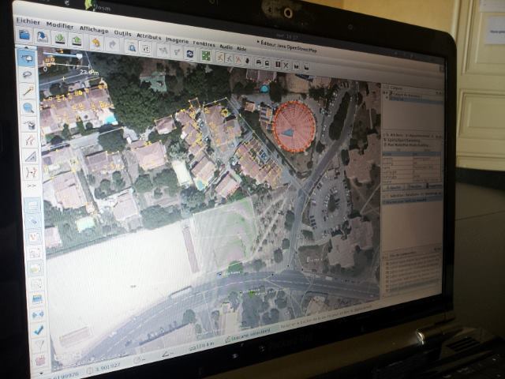
Task: Click the car preset icon
Action: [x=258, y=62]
